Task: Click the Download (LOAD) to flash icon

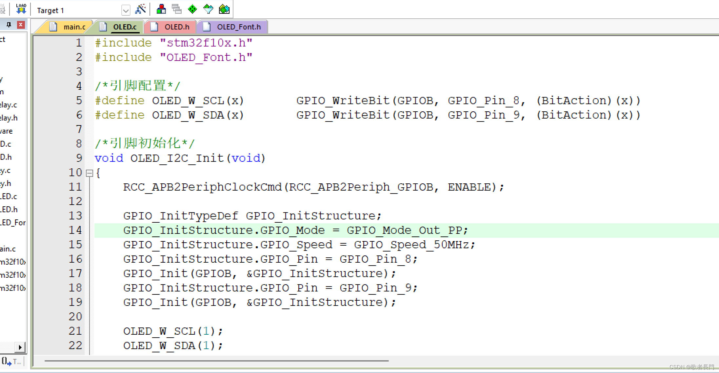Action: (21, 9)
